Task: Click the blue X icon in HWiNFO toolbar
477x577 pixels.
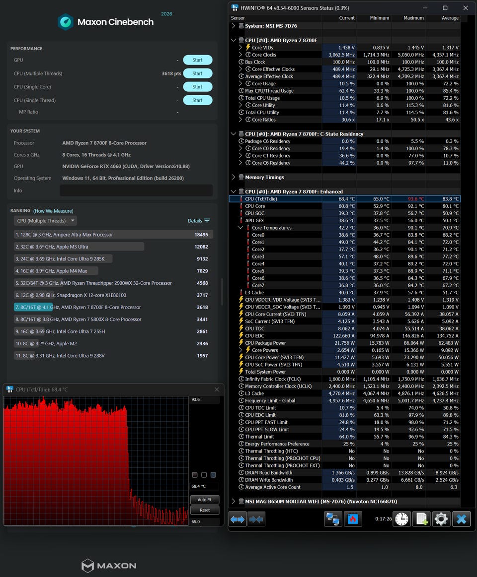Action: pos(461,519)
